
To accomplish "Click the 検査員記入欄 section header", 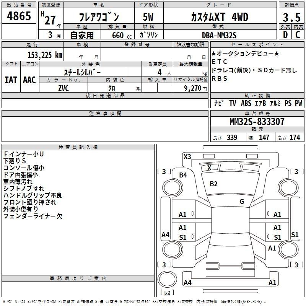I will click(78, 147).
